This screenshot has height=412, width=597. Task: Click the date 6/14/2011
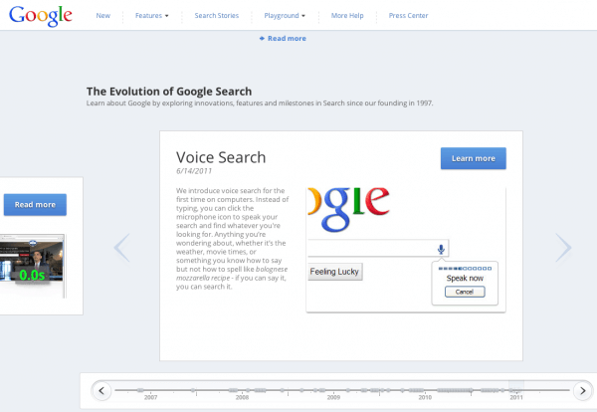click(x=194, y=171)
